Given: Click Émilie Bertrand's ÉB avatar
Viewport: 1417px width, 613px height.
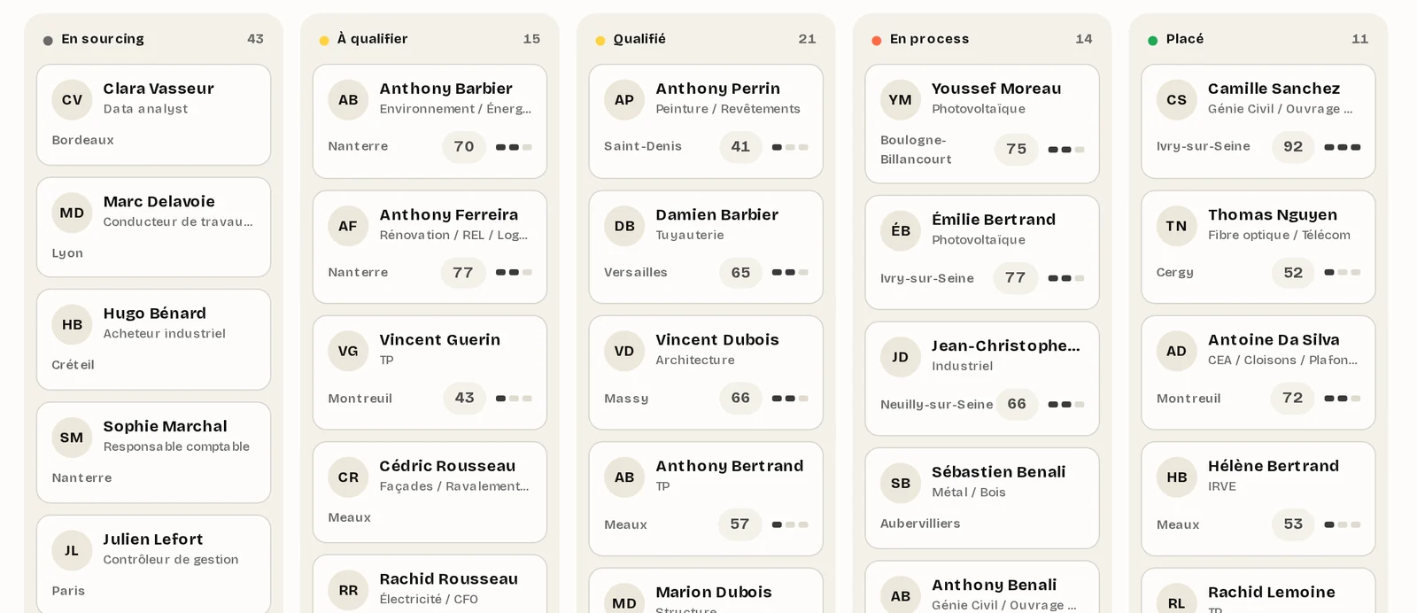Looking at the screenshot, I should [901, 231].
